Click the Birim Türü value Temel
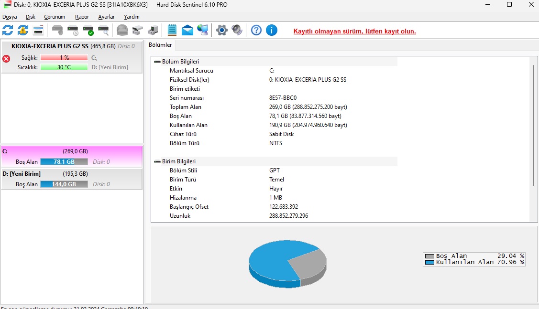Screen dimensions: 539x309 tap(277, 180)
